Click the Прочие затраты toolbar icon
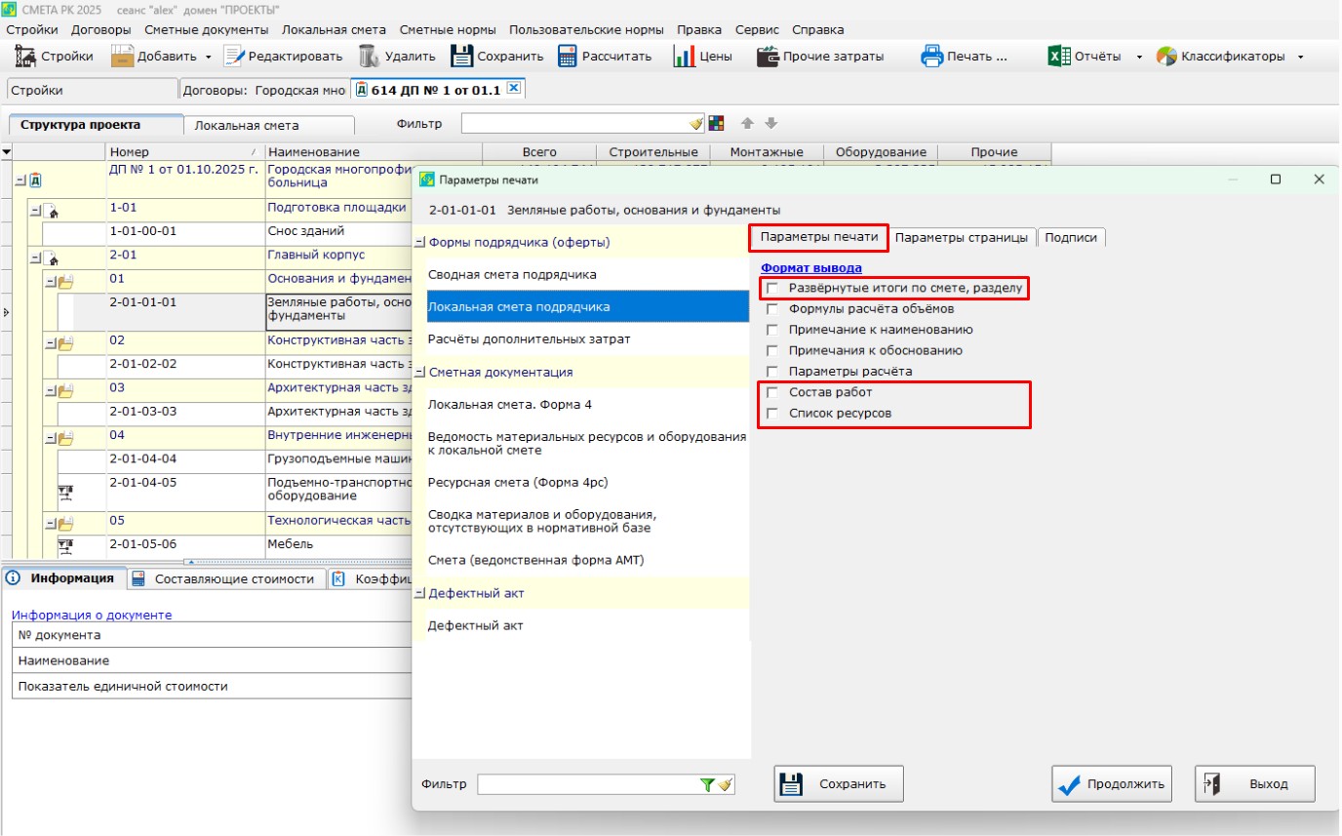This screenshot has width=1342, height=836. (x=769, y=57)
